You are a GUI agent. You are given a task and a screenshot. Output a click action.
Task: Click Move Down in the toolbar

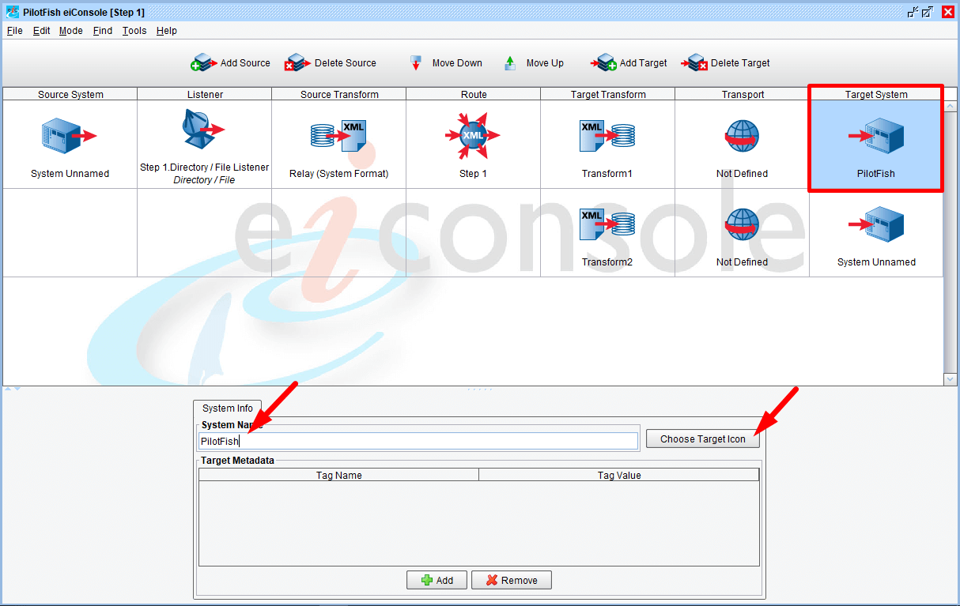[446, 63]
